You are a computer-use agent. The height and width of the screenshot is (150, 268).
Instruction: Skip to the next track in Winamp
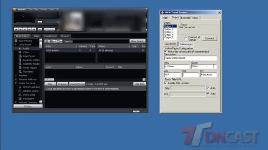tap(34, 30)
